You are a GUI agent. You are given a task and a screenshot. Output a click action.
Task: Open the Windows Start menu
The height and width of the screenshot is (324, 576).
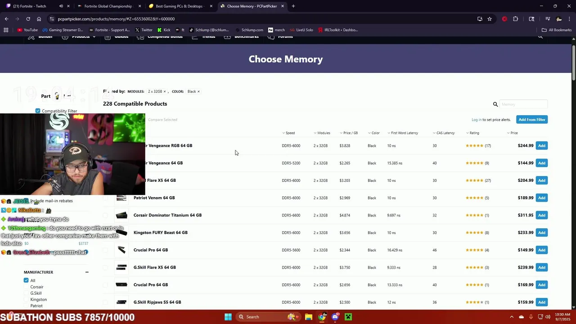tap(228, 317)
